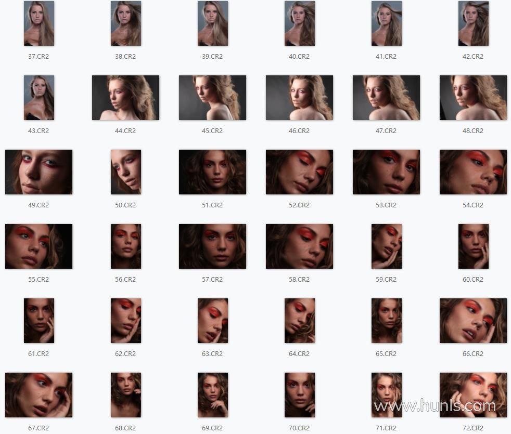The height and width of the screenshot is (434, 511).
Task: Click the 49.CR2 label
Action: pos(39,205)
